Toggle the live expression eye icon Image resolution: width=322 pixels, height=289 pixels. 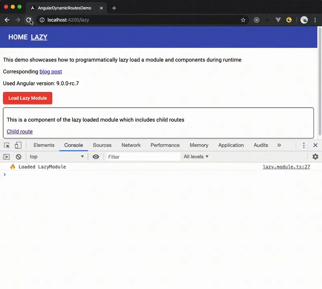96,157
